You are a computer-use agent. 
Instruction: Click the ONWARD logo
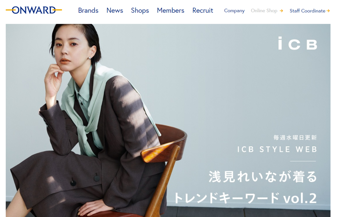34,10
